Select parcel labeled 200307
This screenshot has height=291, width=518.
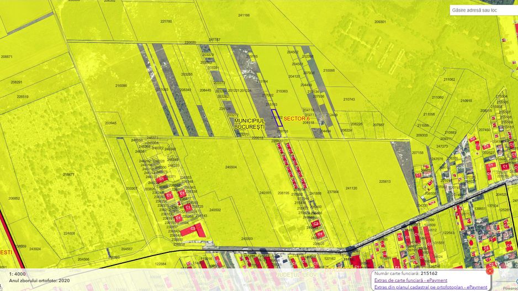pos(131,188)
